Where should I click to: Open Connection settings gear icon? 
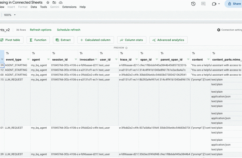pyautogui.click(x=219, y=30)
